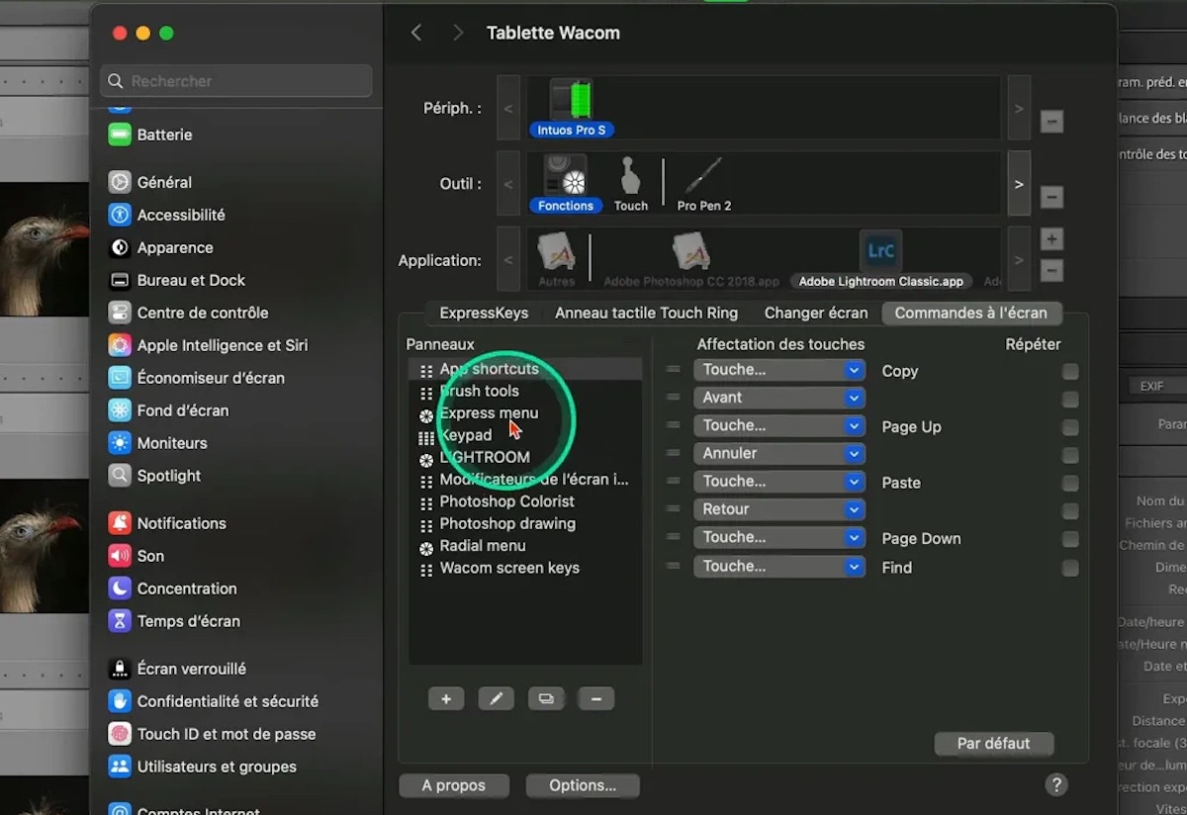Switch to the Changer écran tab
The height and width of the screenshot is (815, 1187).
[x=816, y=313]
